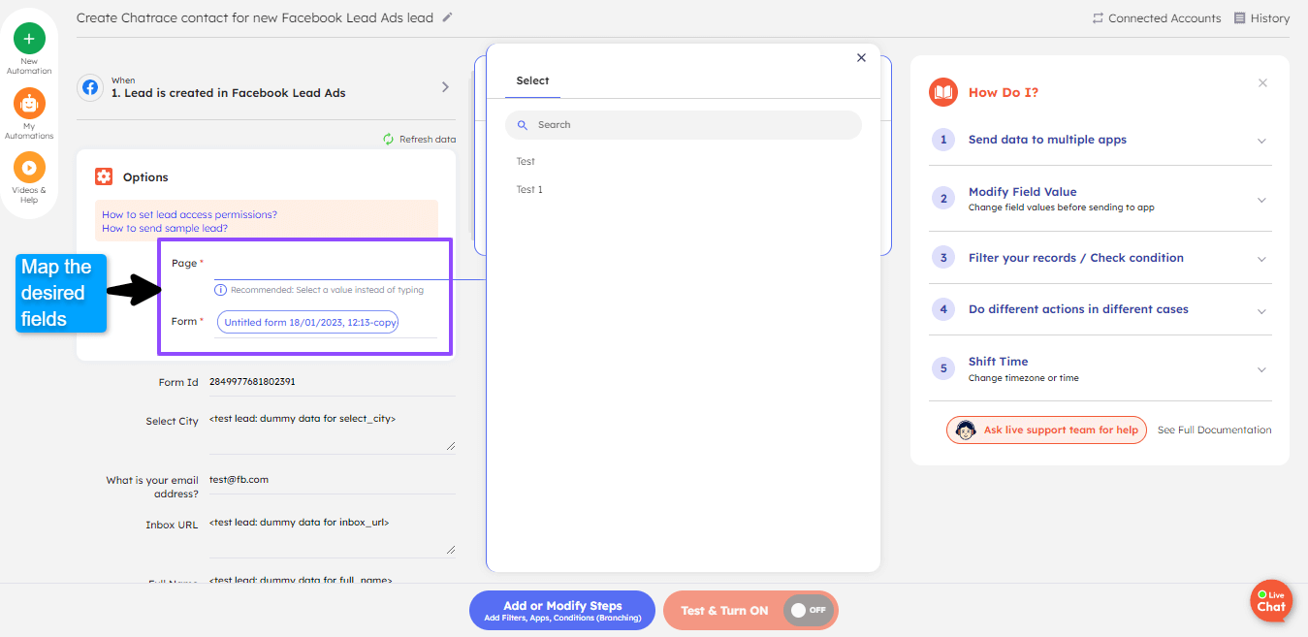Click the pencil icon to rename the automation
Screen dimensions: 1308x637
pyautogui.click(x=445, y=17)
